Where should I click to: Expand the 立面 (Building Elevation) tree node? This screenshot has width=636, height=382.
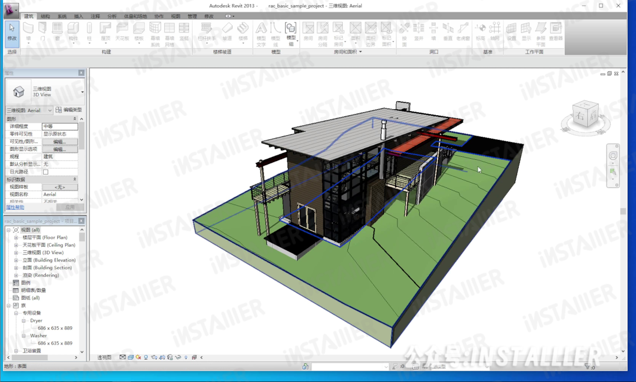pyautogui.click(x=16, y=260)
